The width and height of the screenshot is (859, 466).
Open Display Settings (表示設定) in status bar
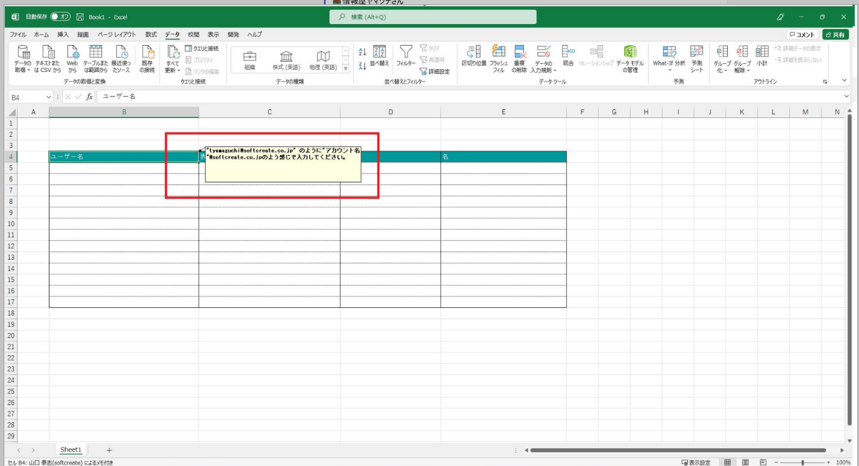tap(696, 462)
